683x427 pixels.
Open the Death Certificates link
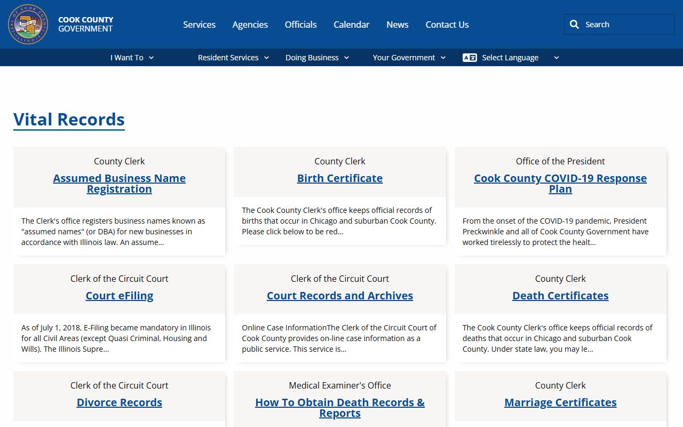click(560, 296)
